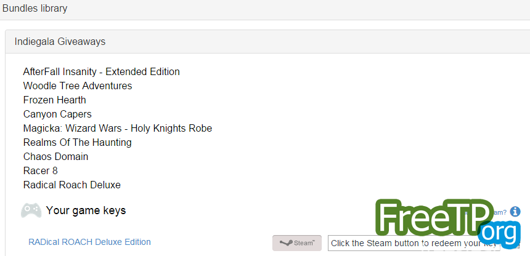Click the Bundles library heading
530x256 pixels.
pyautogui.click(x=35, y=8)
